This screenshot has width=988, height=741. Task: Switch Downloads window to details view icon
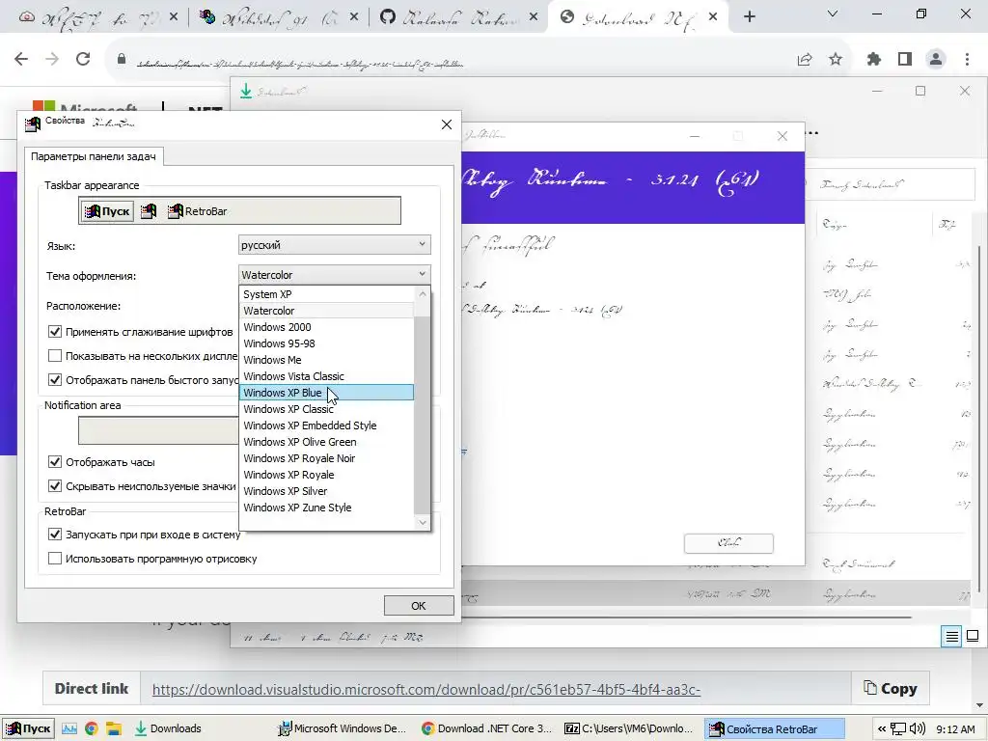point(951,637)
